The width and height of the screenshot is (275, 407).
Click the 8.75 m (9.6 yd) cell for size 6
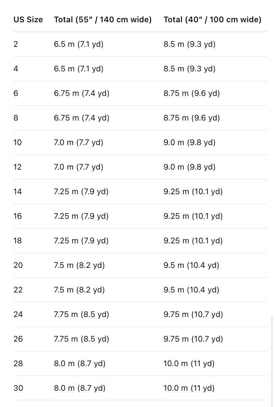tap(192, 93)
